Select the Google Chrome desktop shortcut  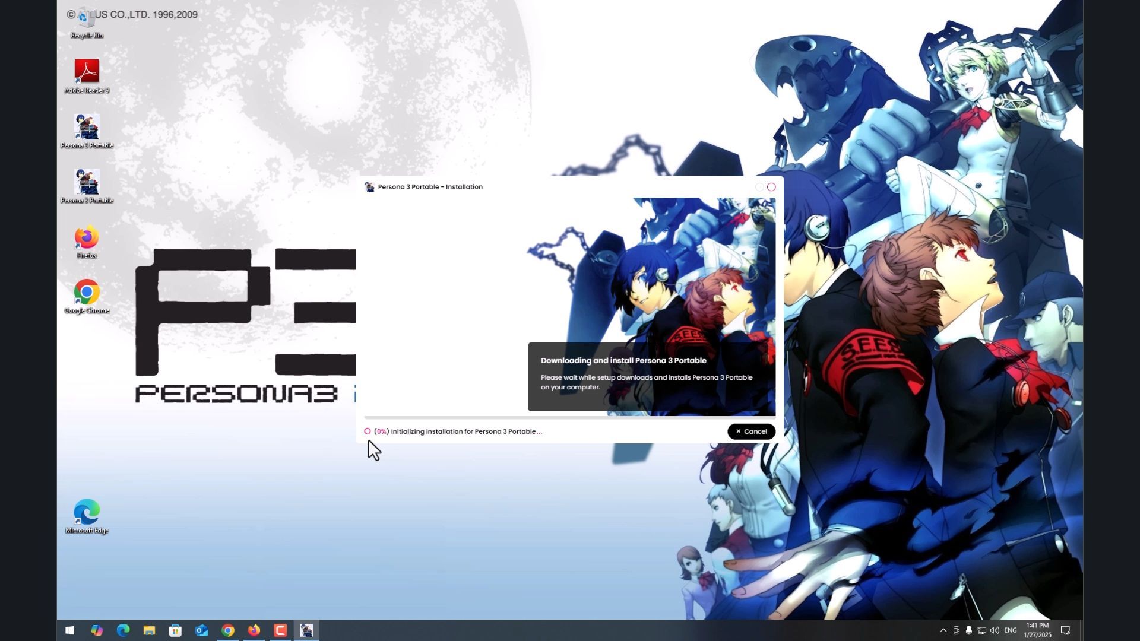click(x=87, y=297)
